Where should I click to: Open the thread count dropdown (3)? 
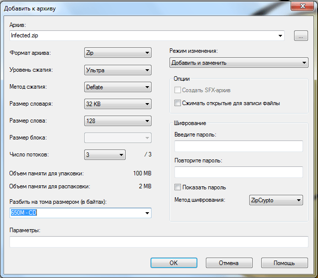105,155
